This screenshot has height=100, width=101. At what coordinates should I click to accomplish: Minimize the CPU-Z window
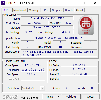tap(72, 3)
